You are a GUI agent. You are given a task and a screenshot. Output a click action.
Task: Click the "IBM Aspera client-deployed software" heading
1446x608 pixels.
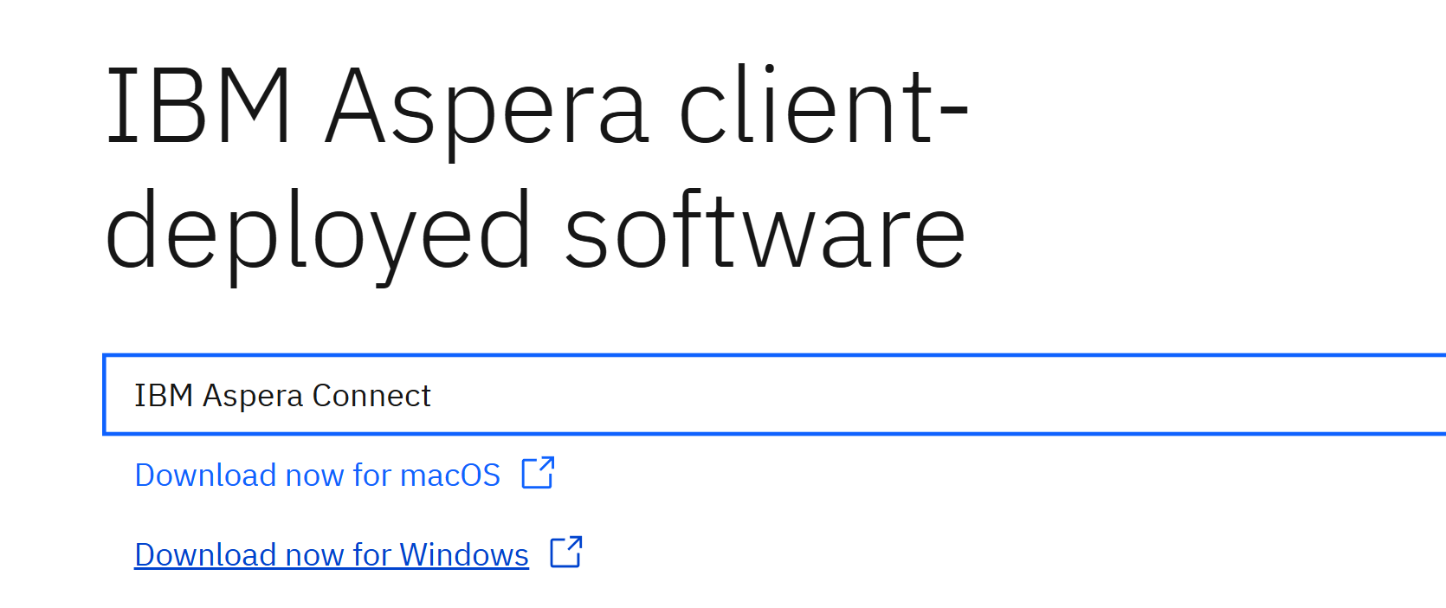(535, 169)
